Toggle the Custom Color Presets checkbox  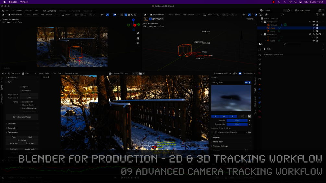(x=212, y=132)
